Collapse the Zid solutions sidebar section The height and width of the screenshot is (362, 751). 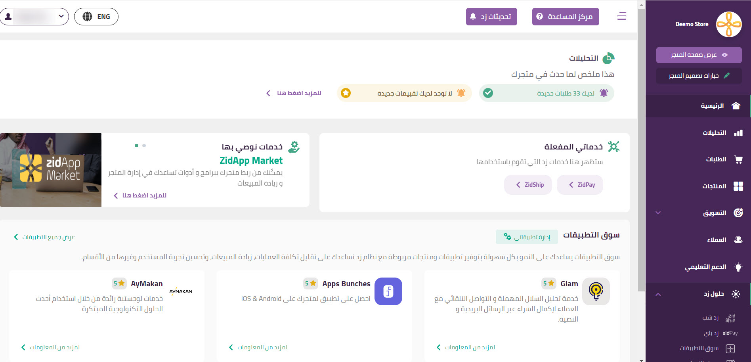(x=658, y=294)
